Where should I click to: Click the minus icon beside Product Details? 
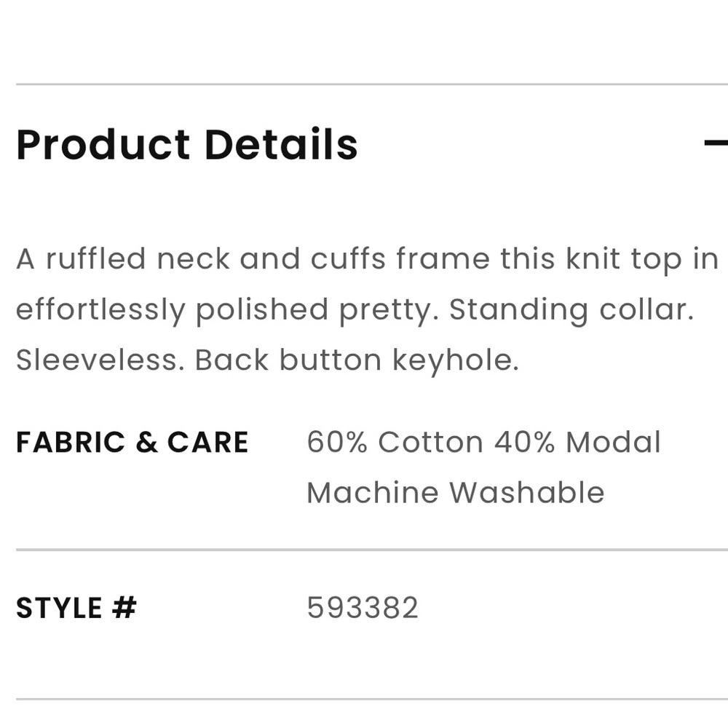pyautogui.click(x=716, y=143)
